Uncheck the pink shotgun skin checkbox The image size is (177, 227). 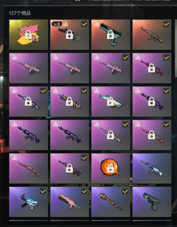coord(84,191)
